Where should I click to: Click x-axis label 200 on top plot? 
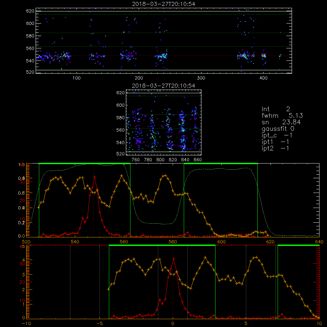click(139, 78)
